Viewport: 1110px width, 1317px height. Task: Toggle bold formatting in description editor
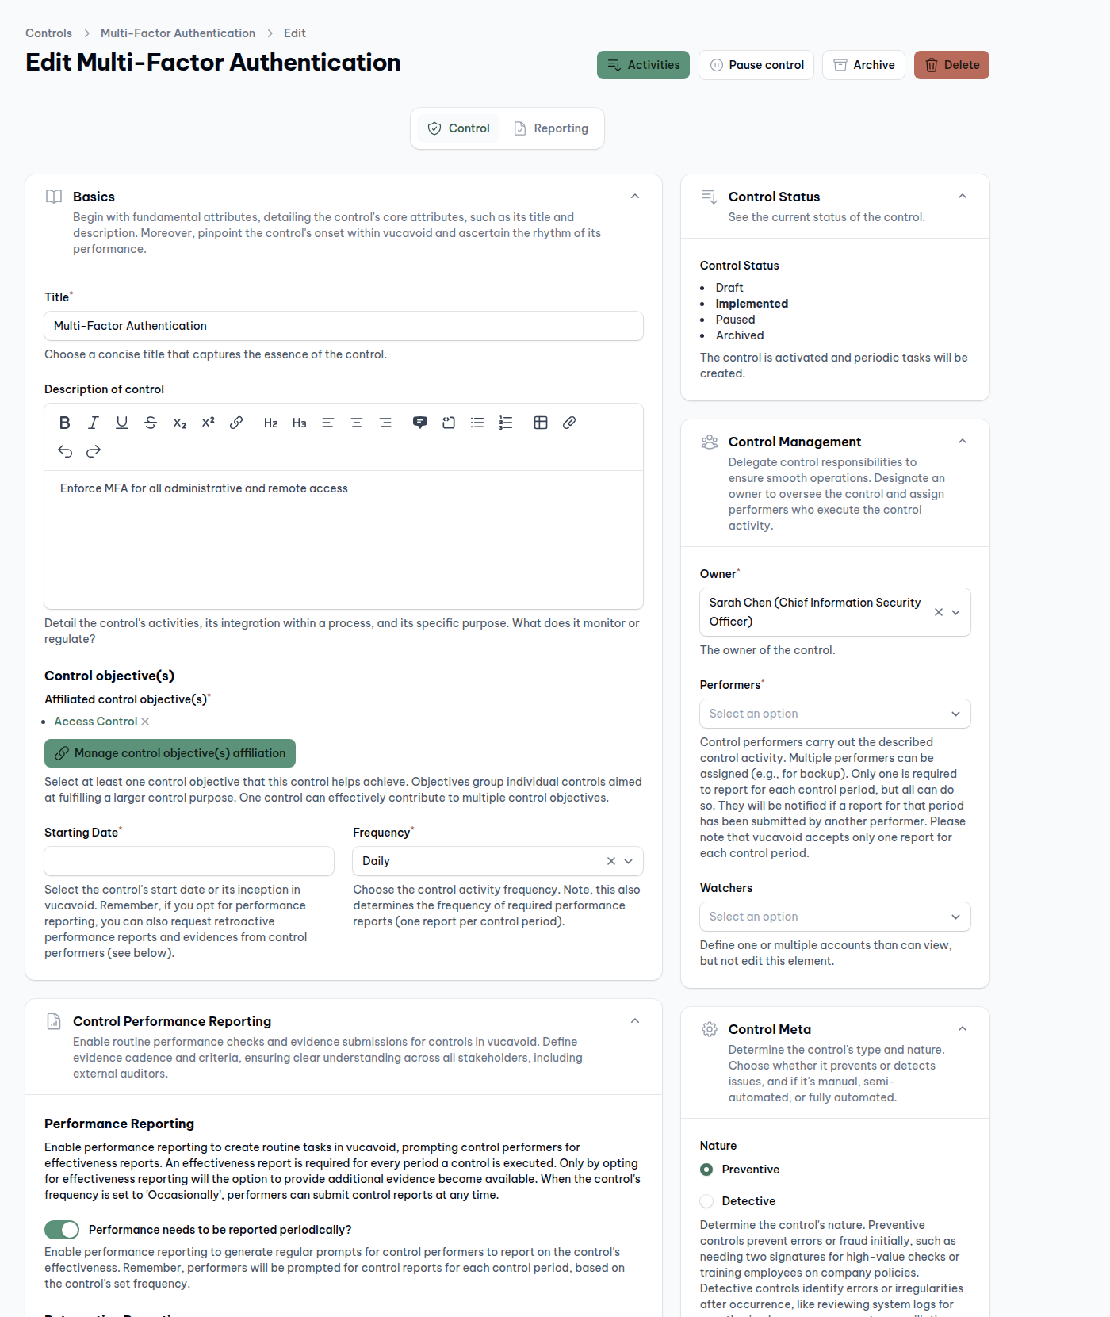pyautogui.click(x=65, y=423)
